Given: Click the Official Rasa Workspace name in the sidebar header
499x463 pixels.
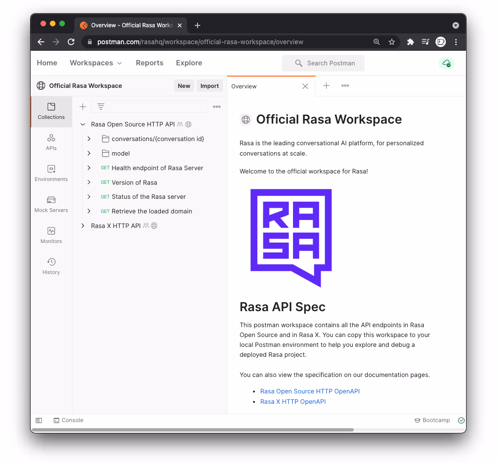Looking at the screenshot, I should [85, 86].
